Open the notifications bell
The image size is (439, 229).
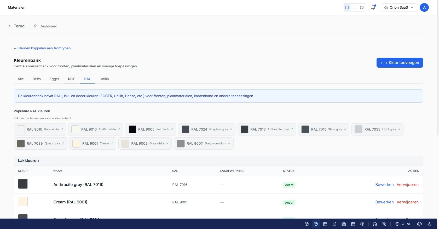tap(373, 7)
